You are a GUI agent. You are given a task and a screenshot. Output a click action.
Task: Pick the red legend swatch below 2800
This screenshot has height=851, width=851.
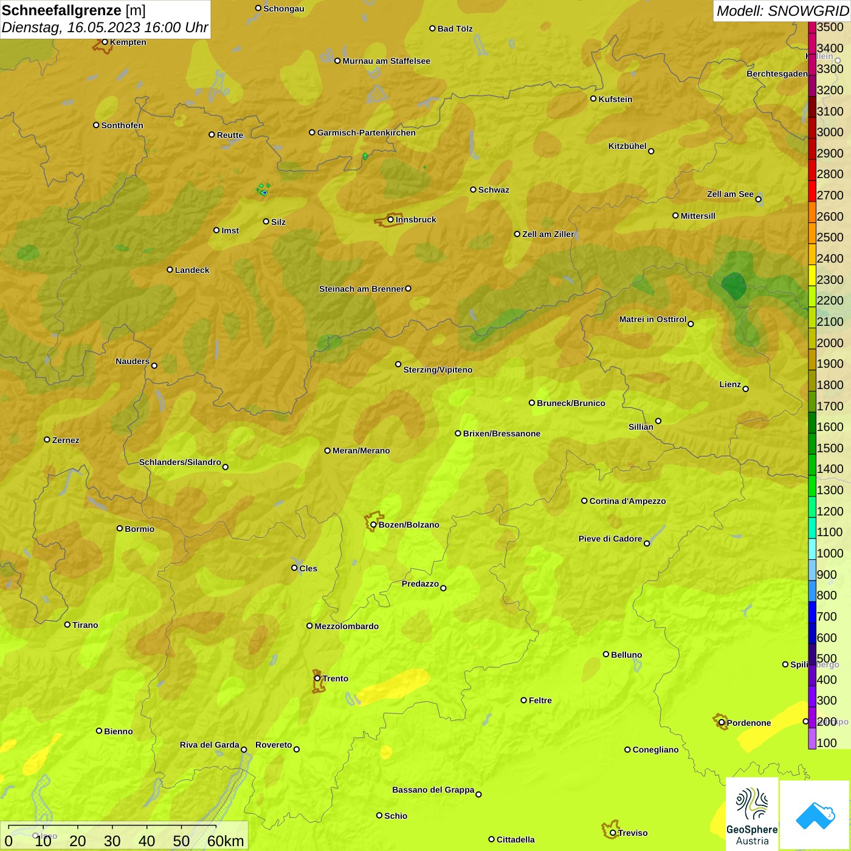[812, 190]
